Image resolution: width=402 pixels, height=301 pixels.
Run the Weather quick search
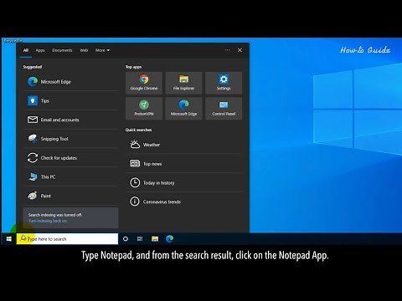point(184,145)
